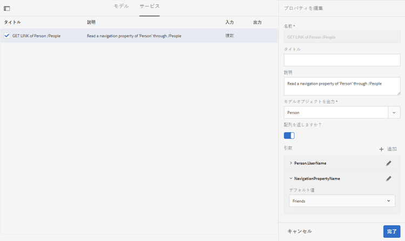
Task: Expand the Person.UserName argument
Action: (291, 163)
